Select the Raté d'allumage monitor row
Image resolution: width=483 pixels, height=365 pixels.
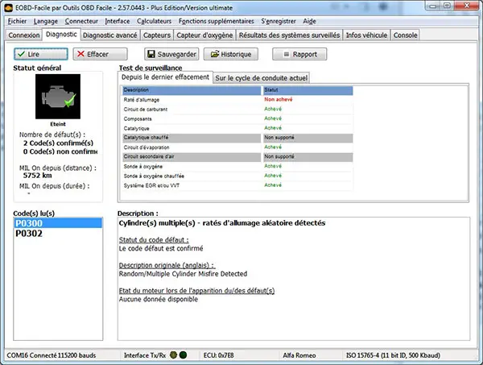(x=192, y=99)
